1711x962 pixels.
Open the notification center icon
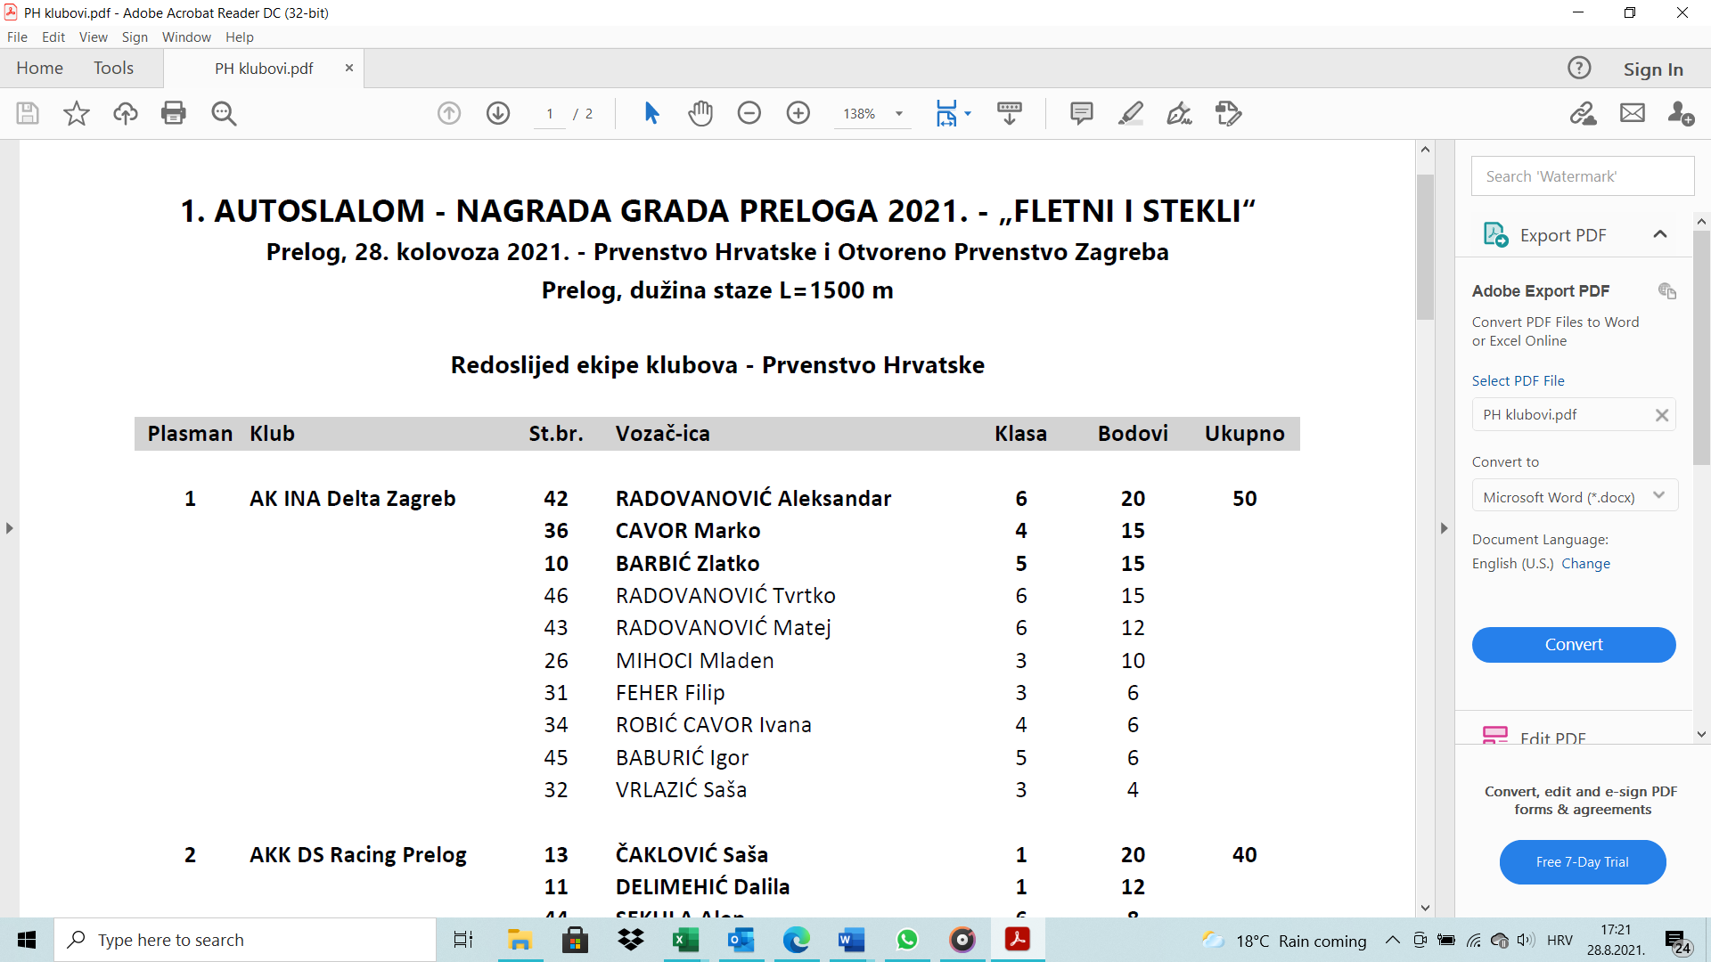(x=1678, y=941)
